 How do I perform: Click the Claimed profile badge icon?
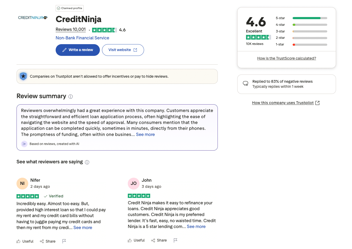pyautogui.click(x=58, y=8)
